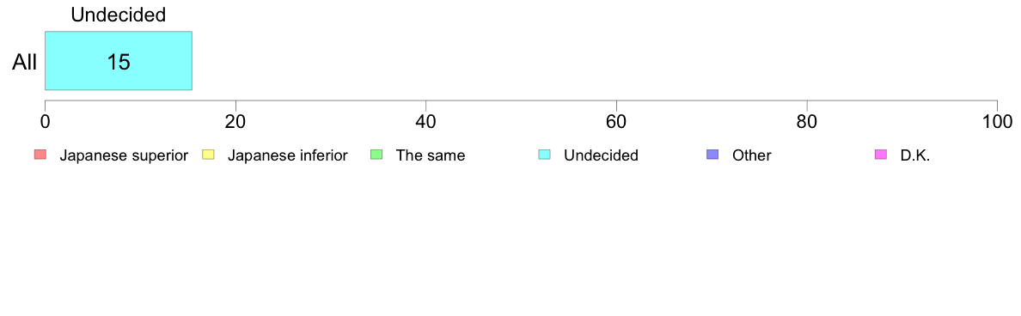Click The same legend label

click(431, 155)
